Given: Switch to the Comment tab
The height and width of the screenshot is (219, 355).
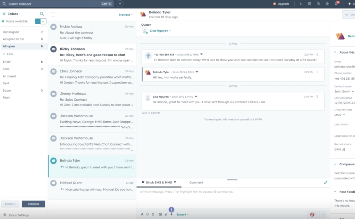Looking at the screenshot, I should click(196, 183).
